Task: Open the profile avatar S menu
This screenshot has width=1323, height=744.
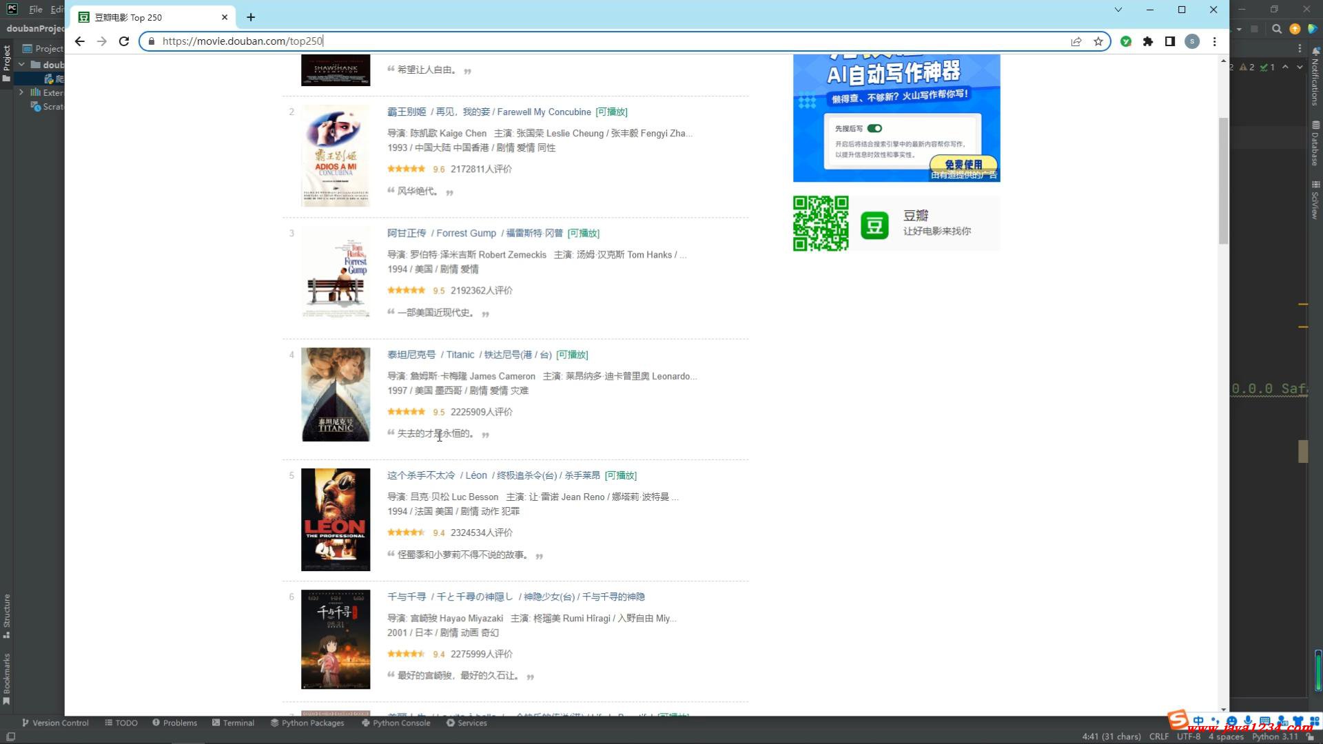Action: (x=1192, y=41)
